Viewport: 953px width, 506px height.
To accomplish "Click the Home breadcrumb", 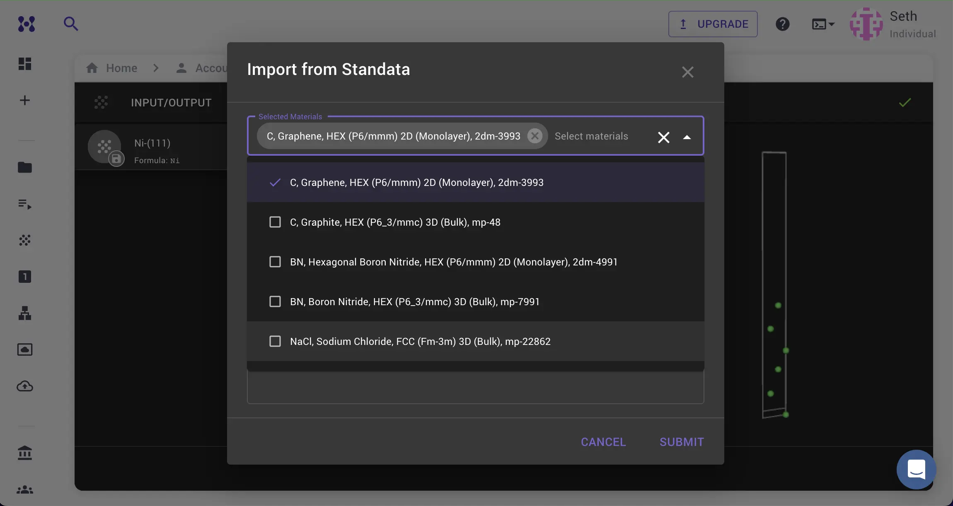I will (x=121, y=67).
